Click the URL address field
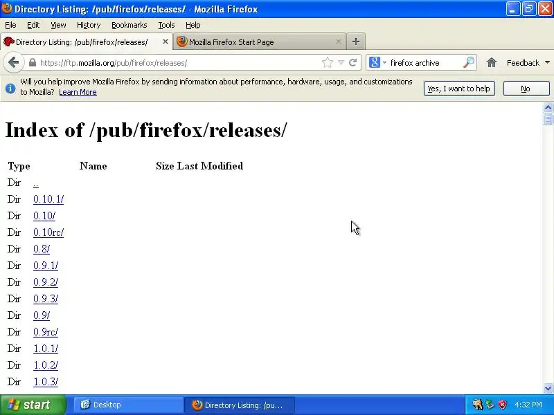The image size is (554, 415). tap(179, 63)
